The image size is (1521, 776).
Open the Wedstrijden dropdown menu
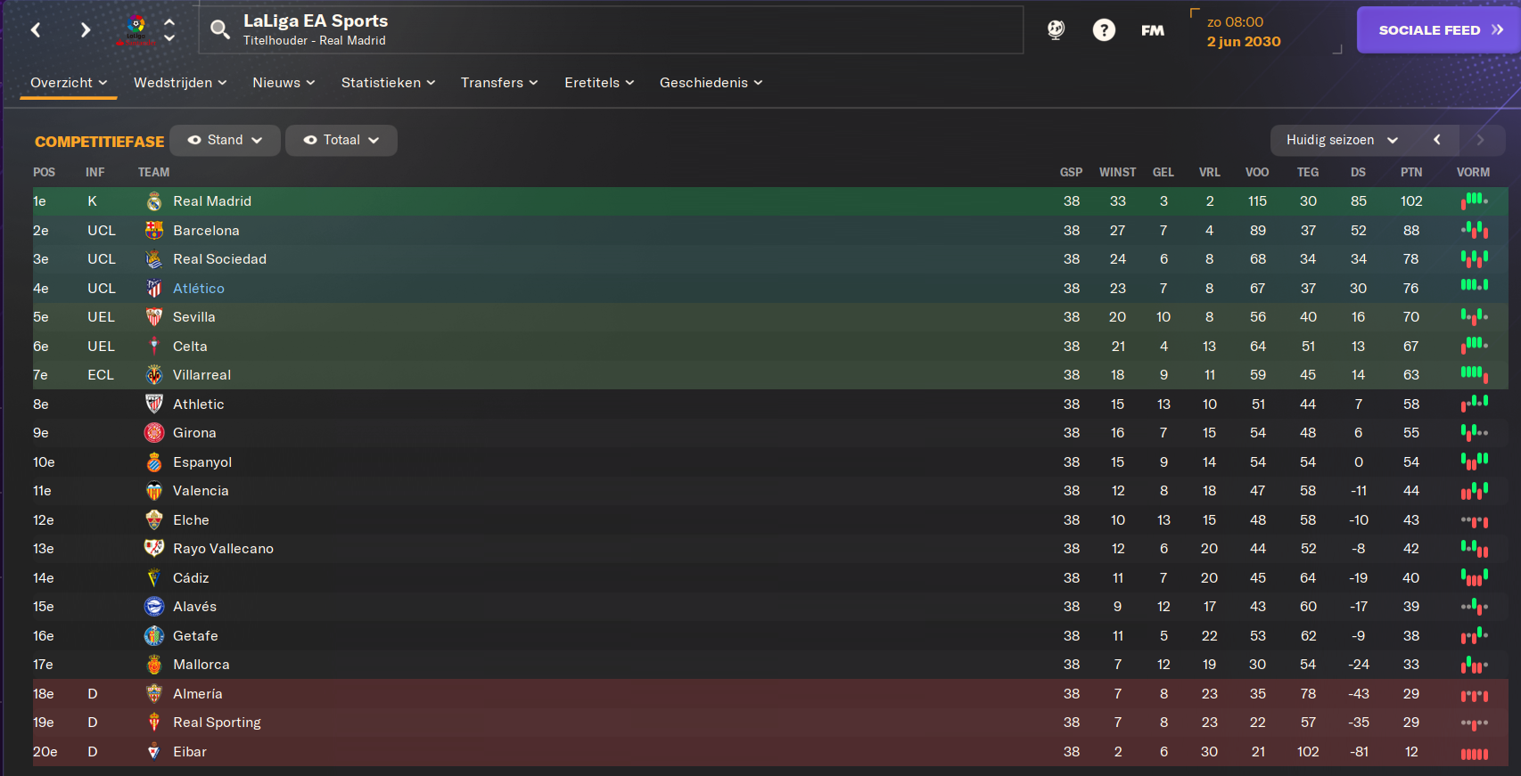(x=180, y=83)
